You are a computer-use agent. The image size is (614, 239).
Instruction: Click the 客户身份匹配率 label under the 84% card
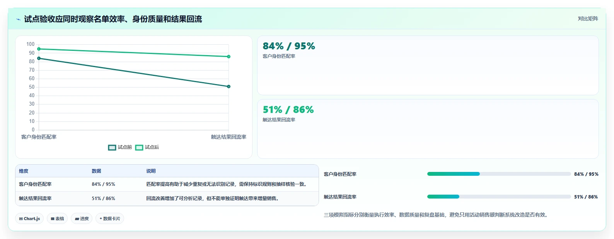tap(279, 56)
